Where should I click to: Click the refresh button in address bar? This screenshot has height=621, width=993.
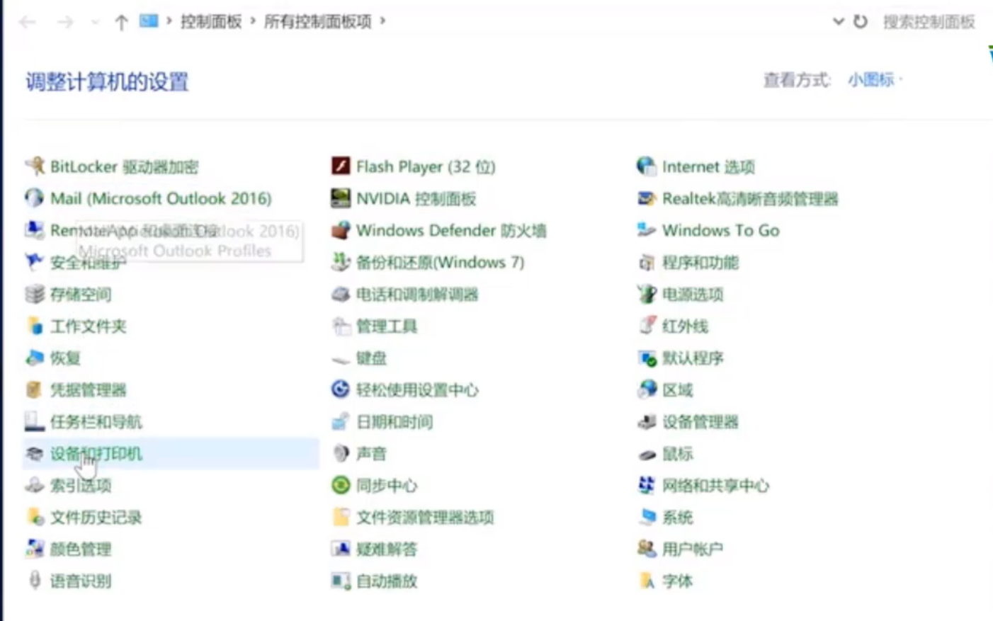(x=860, y=21)
